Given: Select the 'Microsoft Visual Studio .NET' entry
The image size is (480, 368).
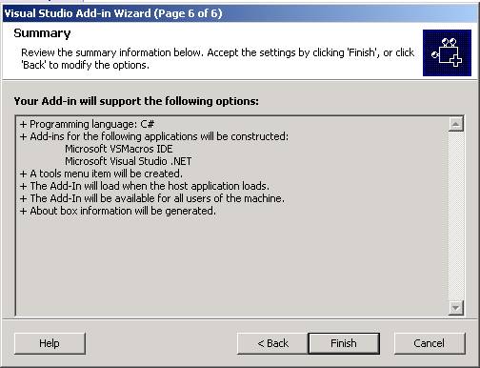Looking at the screenshot, I should pyautogui.click(x=129, y=161).
